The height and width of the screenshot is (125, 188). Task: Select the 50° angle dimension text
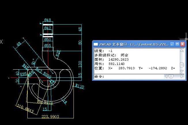click(33, 62)
